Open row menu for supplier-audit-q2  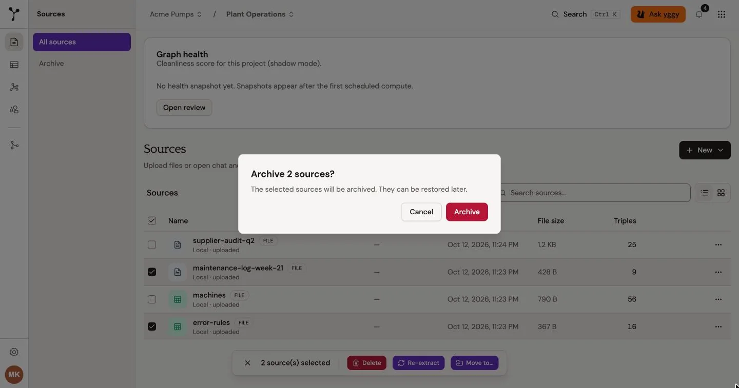point(718,244)
